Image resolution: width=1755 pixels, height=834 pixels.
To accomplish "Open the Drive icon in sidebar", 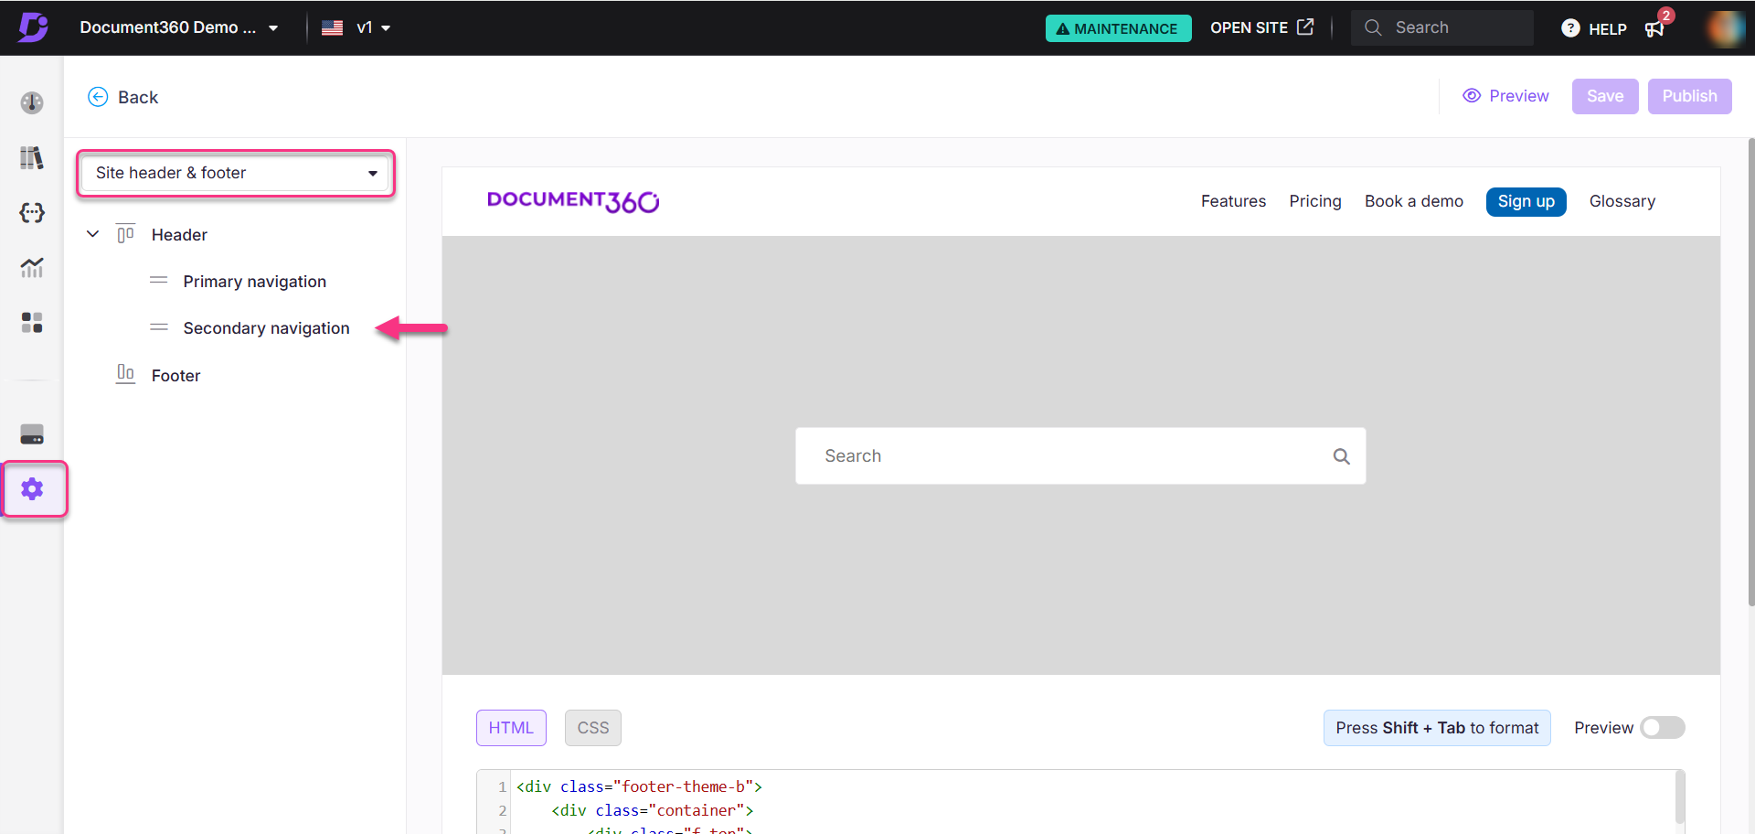I will [x=32, y=434].
